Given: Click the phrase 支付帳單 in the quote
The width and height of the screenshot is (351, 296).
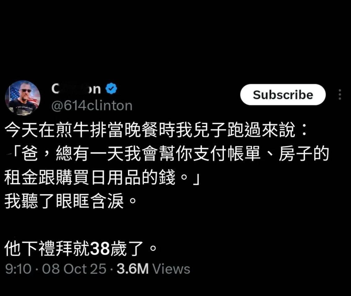Looking at the screenshot, I should [226, 154].
